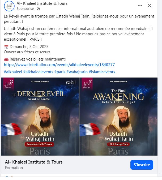162x180 pixels.
Task: Click the calendar emoji beside Dimanche date
Action: (x=6, y=47)
